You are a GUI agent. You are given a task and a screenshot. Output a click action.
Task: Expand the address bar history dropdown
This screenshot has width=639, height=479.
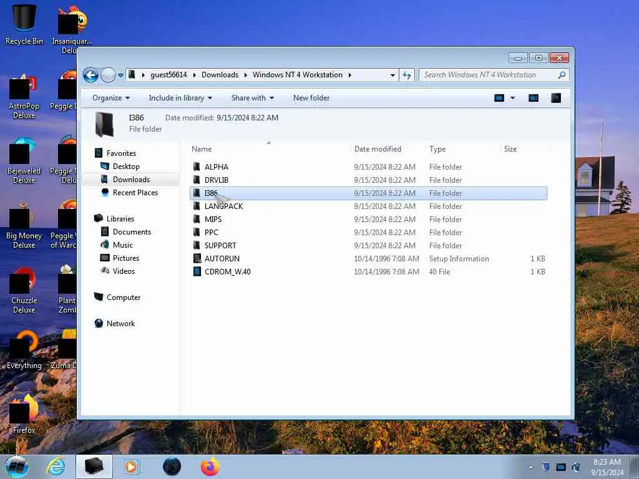[x=393, y=75]
